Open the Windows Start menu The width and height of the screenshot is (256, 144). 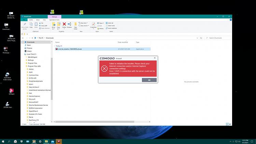tap(3, 141)
